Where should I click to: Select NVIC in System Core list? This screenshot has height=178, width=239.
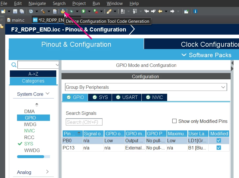pyautogui.click(x=29, y=131)
